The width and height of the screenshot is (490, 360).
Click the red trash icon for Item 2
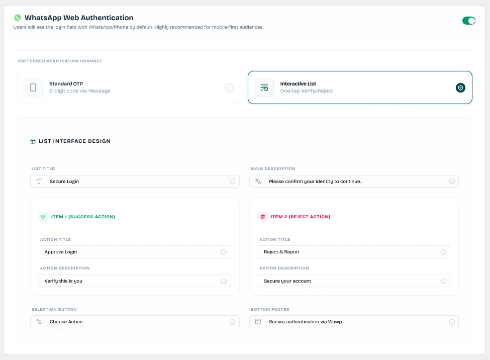click(x=262, y=216)
